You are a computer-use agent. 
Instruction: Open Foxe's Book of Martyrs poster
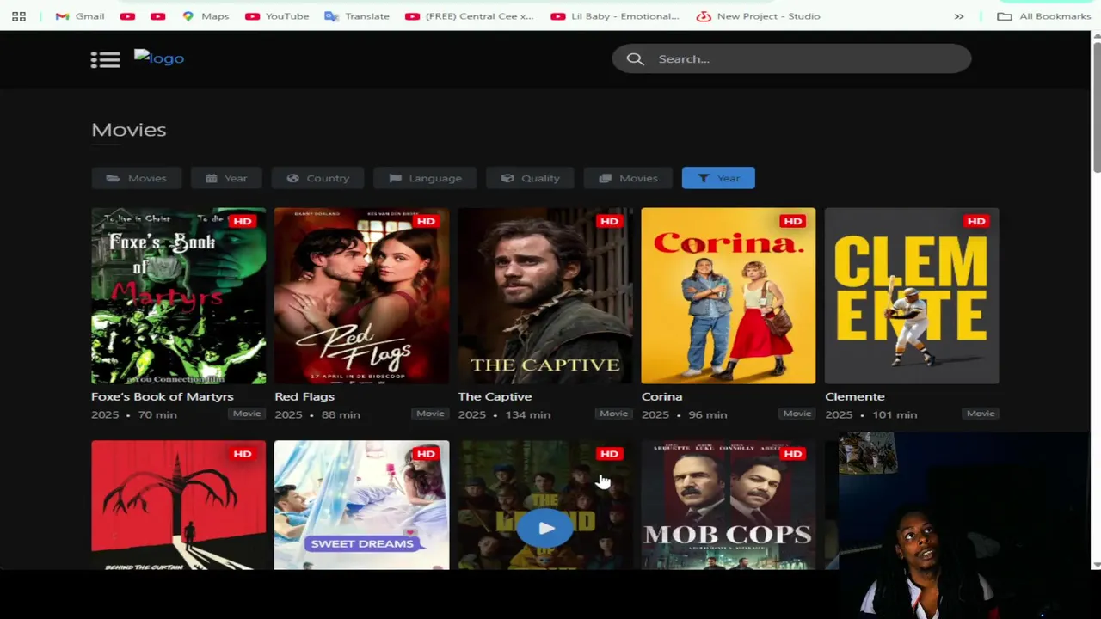click(179, 296)
